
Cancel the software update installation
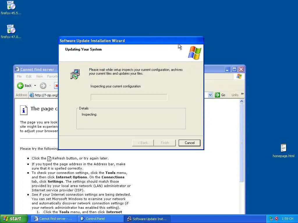(189, 143)
